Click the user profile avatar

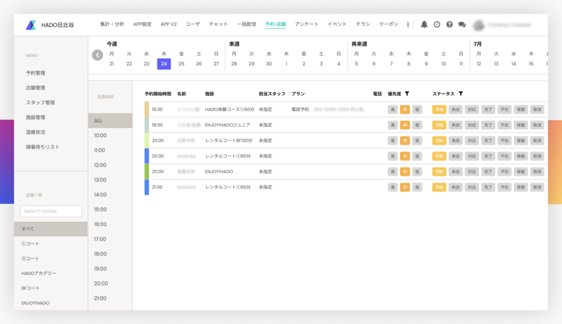click(x=479, y=25)
